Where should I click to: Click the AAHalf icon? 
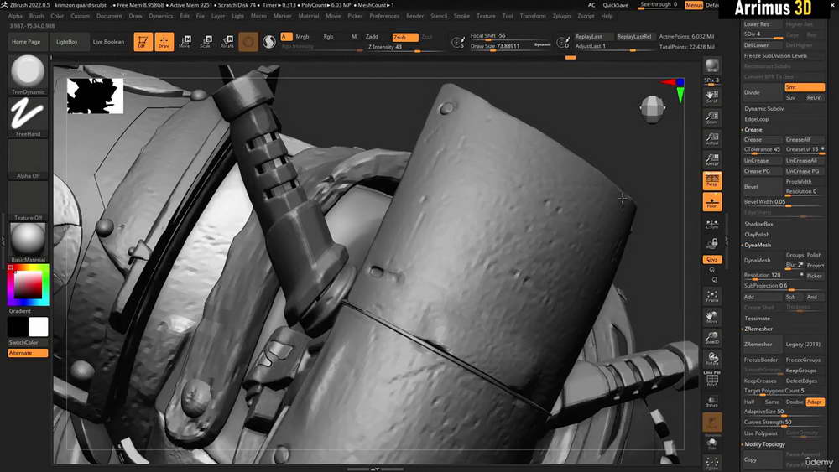click(x=711, y=159)
